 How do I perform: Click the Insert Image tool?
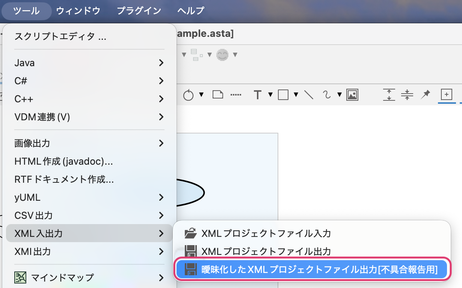[352, 95]
